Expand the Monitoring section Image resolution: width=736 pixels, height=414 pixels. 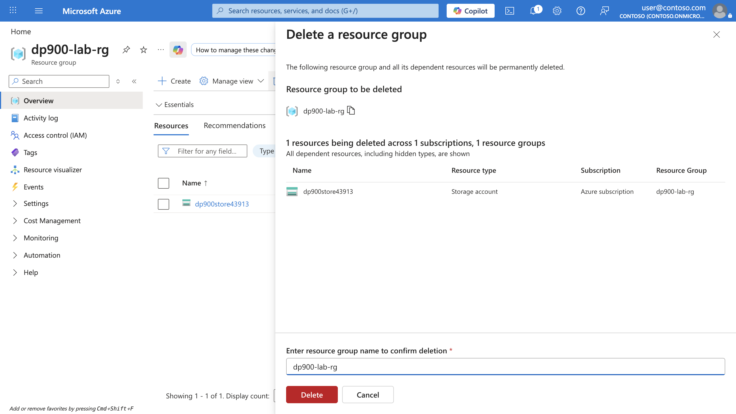point(15,238)
